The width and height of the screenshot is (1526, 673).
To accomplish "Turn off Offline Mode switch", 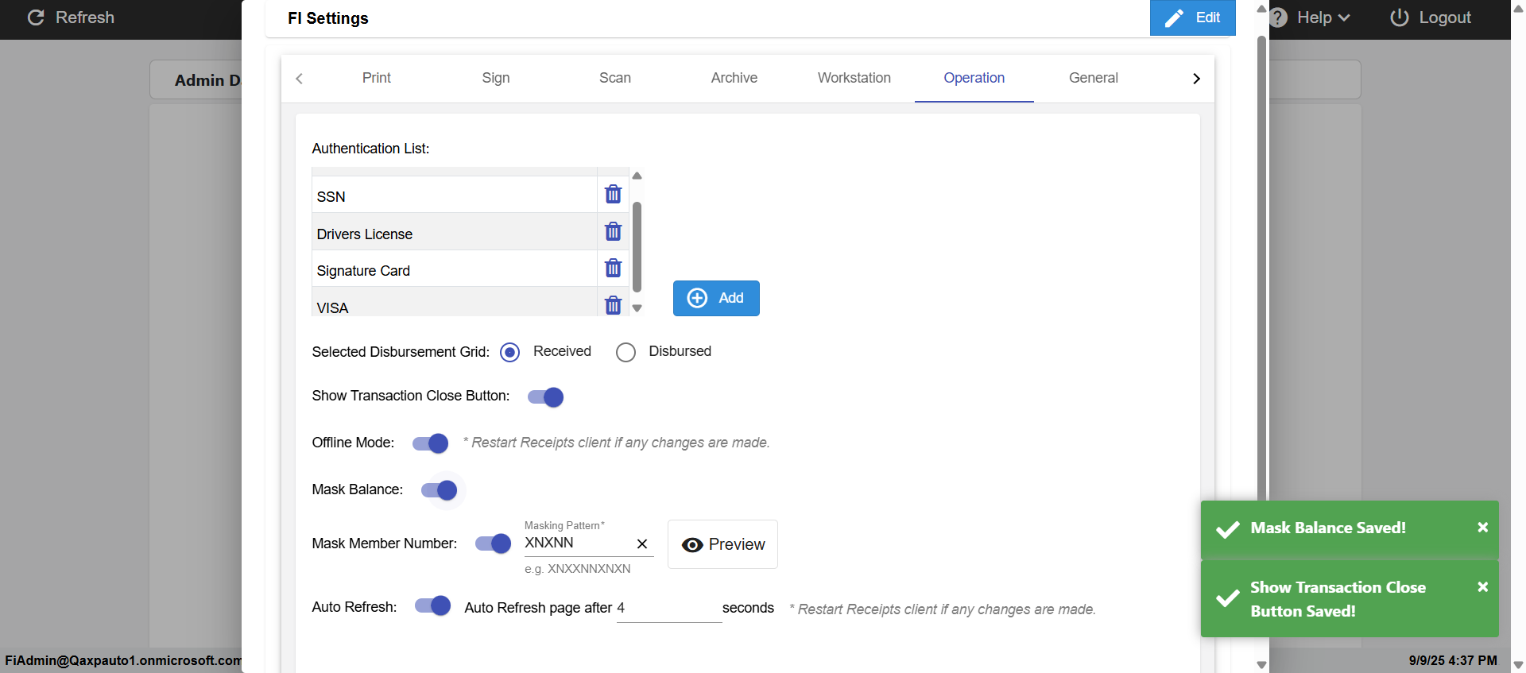I will point(431,443).
